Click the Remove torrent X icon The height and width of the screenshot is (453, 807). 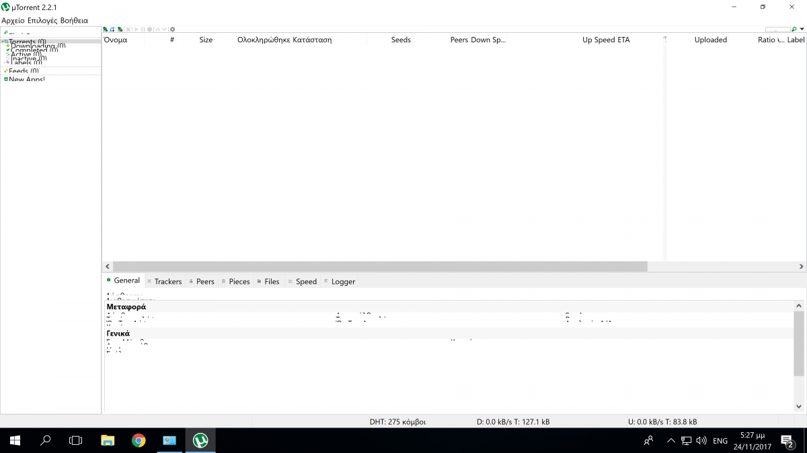coord(128,30)
